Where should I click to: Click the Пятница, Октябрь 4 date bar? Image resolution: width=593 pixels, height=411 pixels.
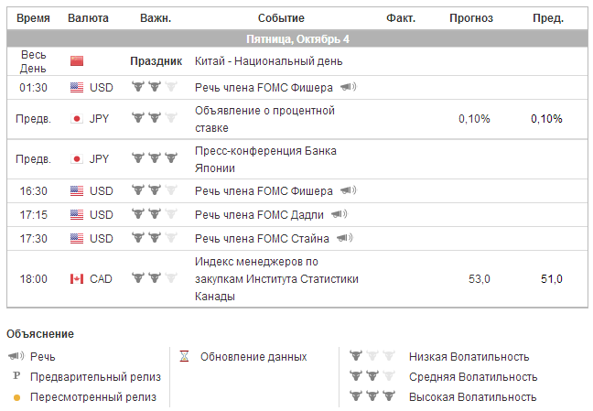[297, 39]
